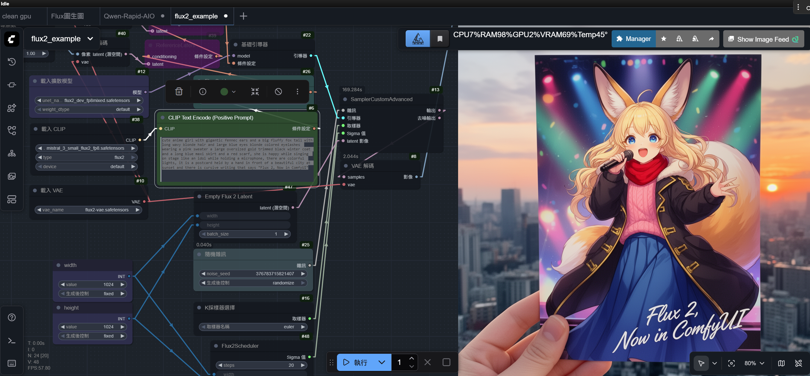Increment the steps value of 20
The image size is (810, 376).
(x=303, y=365)
